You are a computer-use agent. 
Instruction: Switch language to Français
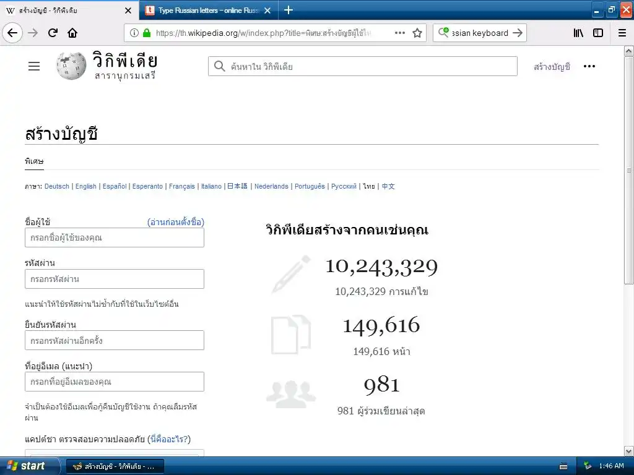tap(182, 186)
